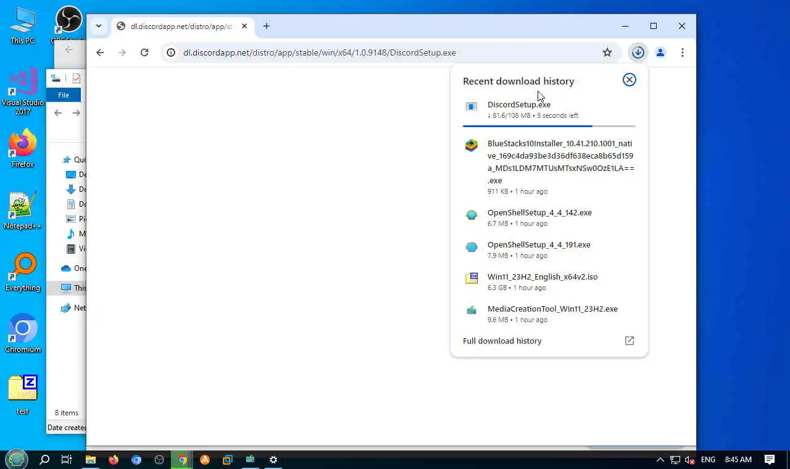Open the ENG language indicator
The image size is (790, 469).
(x=708, y=460)
